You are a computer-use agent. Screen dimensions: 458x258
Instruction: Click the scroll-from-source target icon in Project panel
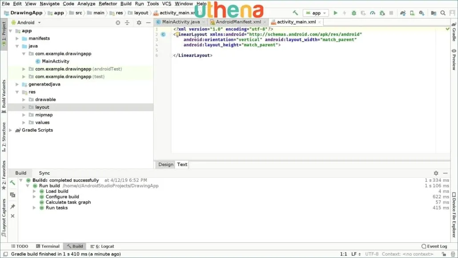(118, 23)
